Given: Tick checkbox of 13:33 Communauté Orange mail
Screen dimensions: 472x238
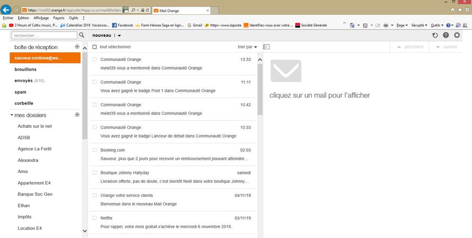Looking at the screenshot, I should click(x=94, y=59).
